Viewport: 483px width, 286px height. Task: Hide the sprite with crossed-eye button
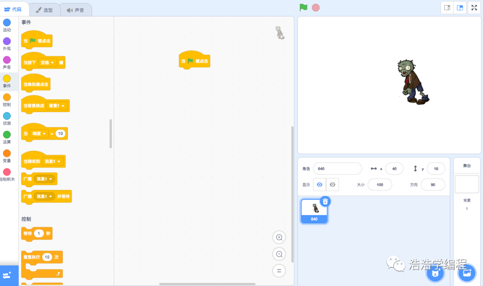coord(332,185)
